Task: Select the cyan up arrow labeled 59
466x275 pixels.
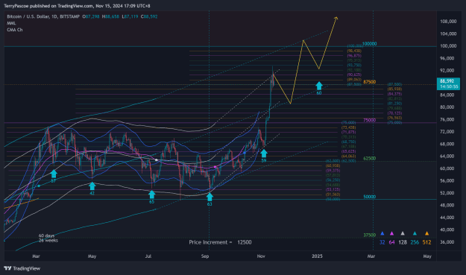Action: point(264,154)
